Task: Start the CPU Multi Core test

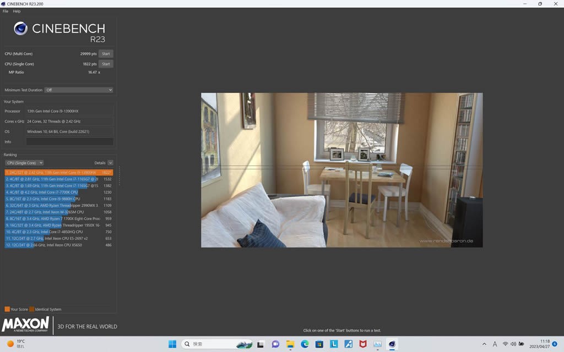Action: tap(106, 54)
